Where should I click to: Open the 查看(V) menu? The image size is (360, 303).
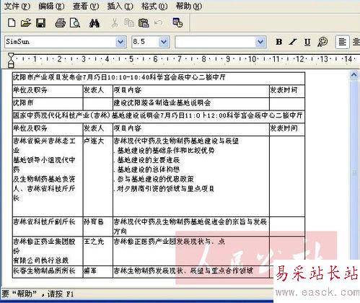tap(86, 6)
